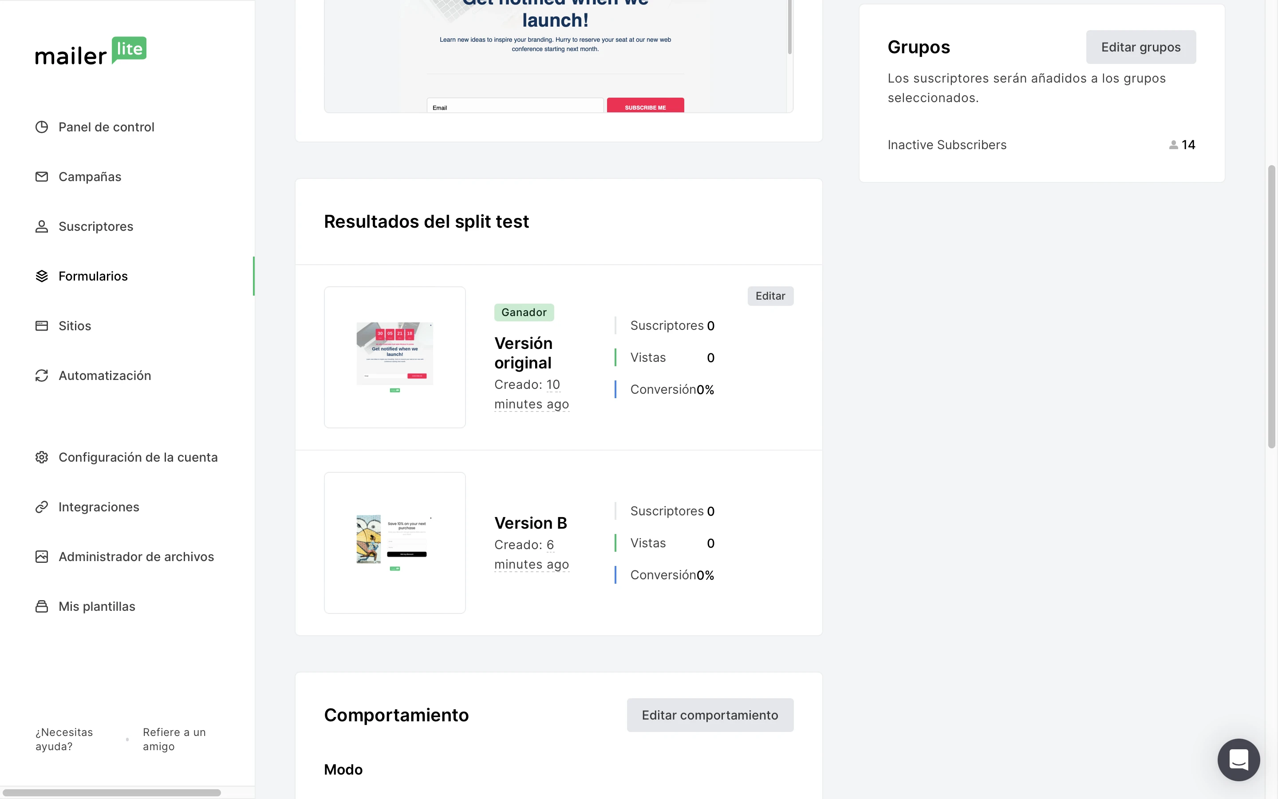Screen dimensions: 1278x799
Task: Open the ¿Necesitas ayuda? link
Action: coord(64,739)
